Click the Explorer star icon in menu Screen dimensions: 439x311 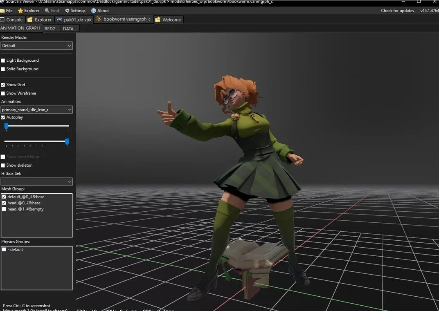20,11
